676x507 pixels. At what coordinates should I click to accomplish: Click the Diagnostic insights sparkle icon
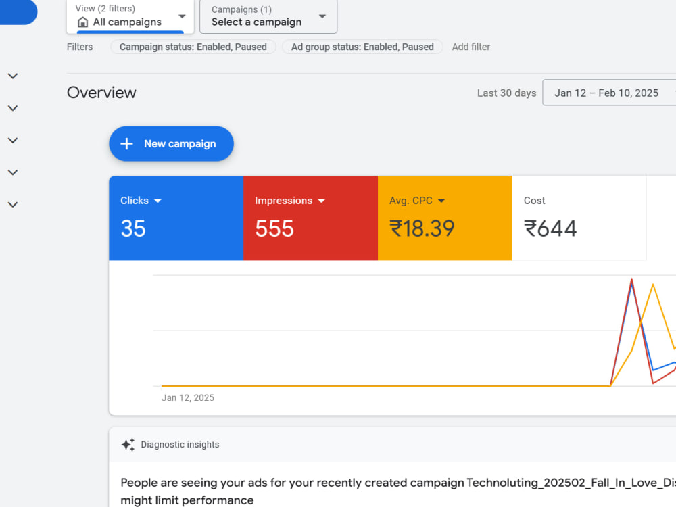(128, 445)
